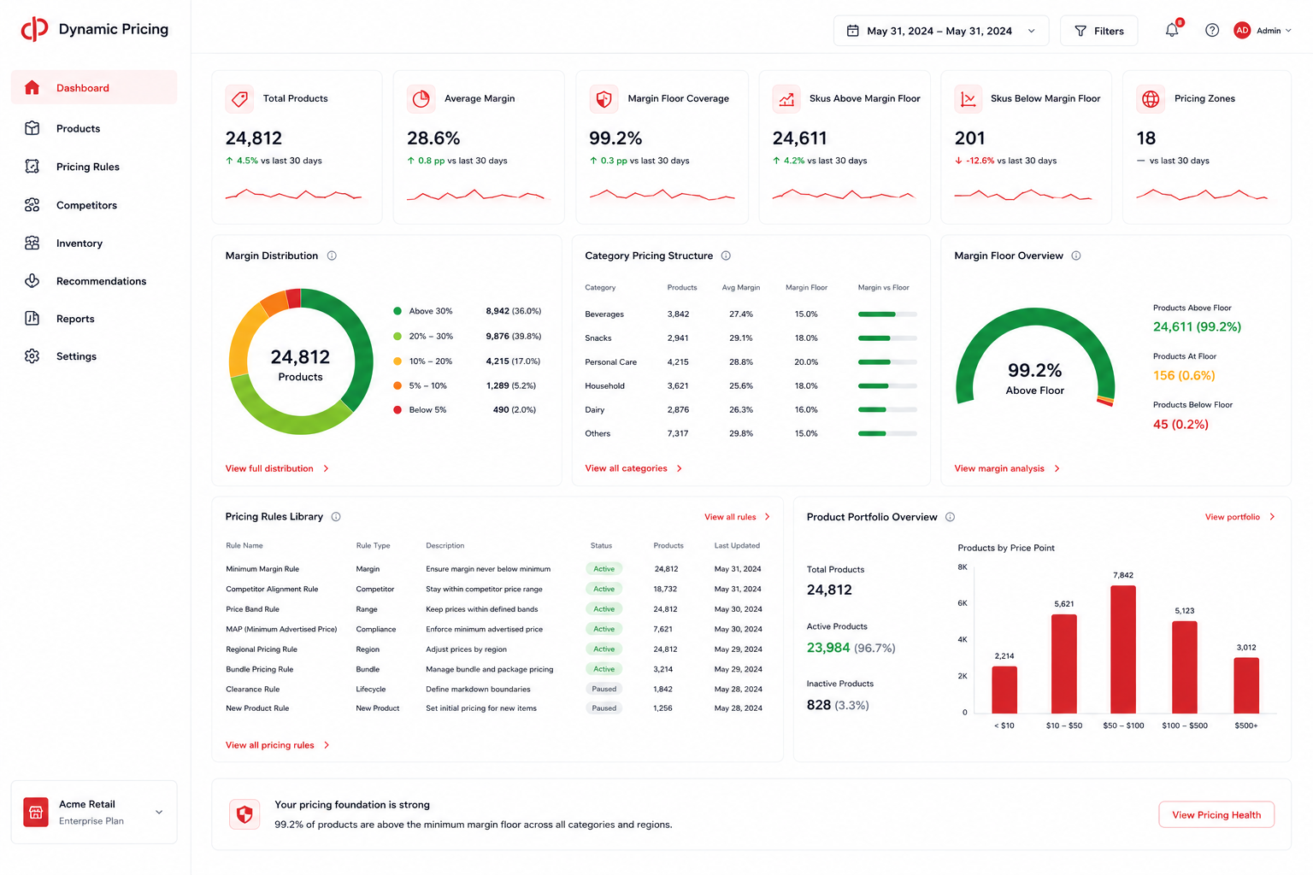This screenshot has width=1313, height=875.
Task: Open the Filters button
Action: [1099, 31]
